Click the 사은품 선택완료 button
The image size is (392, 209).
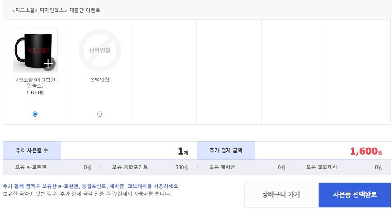tap(355, 195)
